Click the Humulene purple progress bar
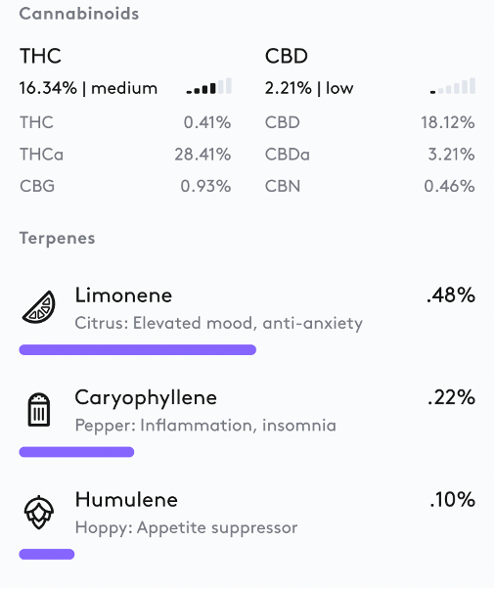The image size is (495, 589). tap(47, 554)
